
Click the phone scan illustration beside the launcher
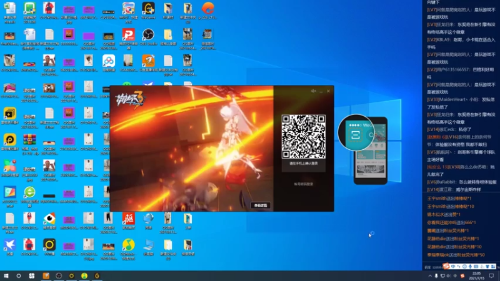tap(363, 149)
